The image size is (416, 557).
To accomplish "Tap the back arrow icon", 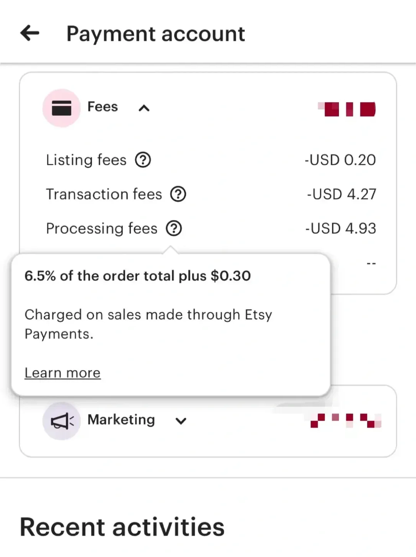I will tap(30, 33).
